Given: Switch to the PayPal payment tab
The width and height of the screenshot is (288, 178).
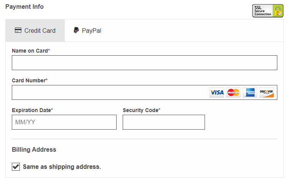Looking at the screenshot, I should 88,30.
